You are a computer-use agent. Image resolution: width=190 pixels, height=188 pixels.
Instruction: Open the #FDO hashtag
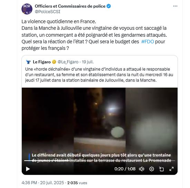point(148,42)
